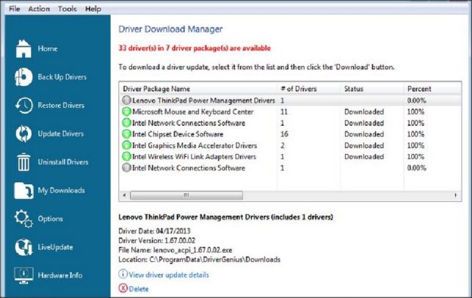Click gray status icon for Lenovo ThinkPad Power Management
This screenshot has height=298, width=472.
(x=126, y=101)
